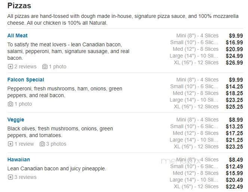Open the Falcon Special pizza link
248x192 pixels.
pos(26,80)
